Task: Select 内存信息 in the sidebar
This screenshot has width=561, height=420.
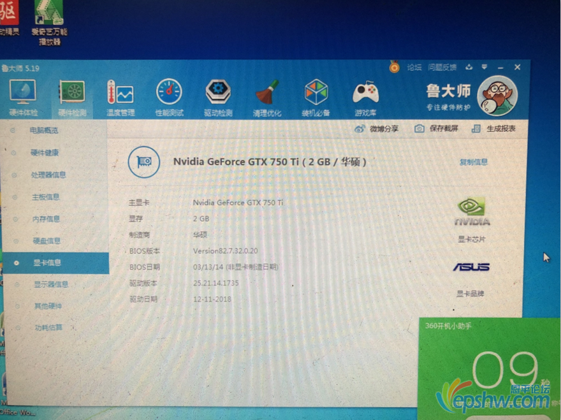Action: (x=46, y=219)
